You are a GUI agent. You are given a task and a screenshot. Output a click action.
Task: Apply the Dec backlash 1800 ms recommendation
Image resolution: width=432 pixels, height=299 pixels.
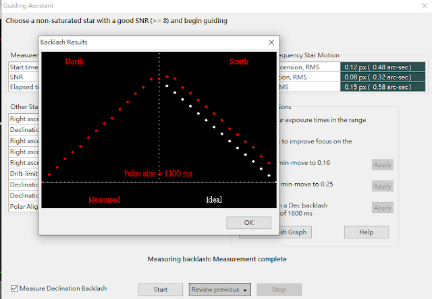tap(383, 208)
